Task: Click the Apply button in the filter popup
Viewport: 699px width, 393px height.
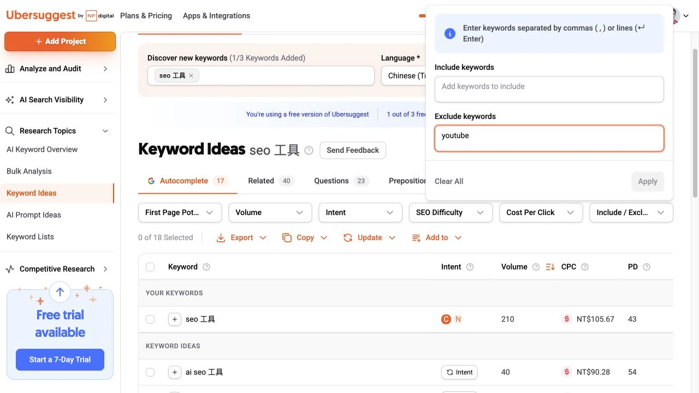Action: [648, 181]
